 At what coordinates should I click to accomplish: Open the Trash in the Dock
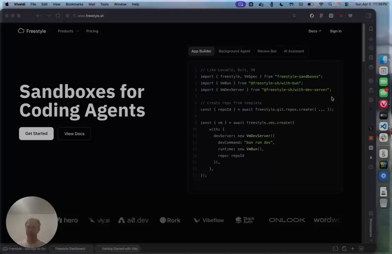click(x=383, y=202)
